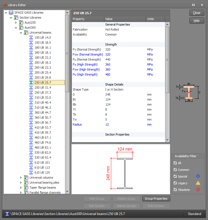
Task: Select the 610 UB 101 section
Action: point(42,162)
